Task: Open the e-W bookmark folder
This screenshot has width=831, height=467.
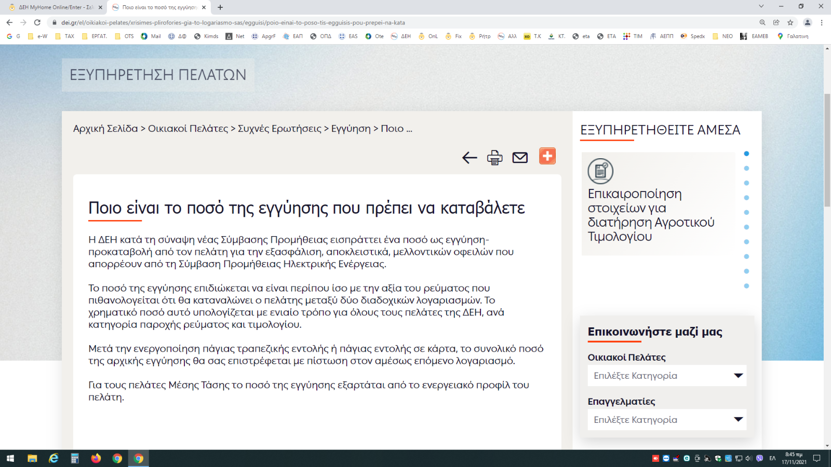Action: click(x=37, y=36)
